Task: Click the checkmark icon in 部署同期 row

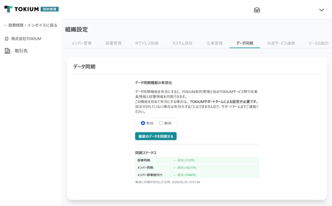Action: (x=175, y=161)
